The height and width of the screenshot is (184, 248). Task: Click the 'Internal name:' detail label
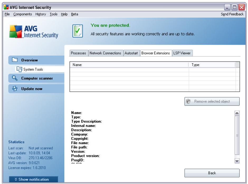click(x=84, y=125)
